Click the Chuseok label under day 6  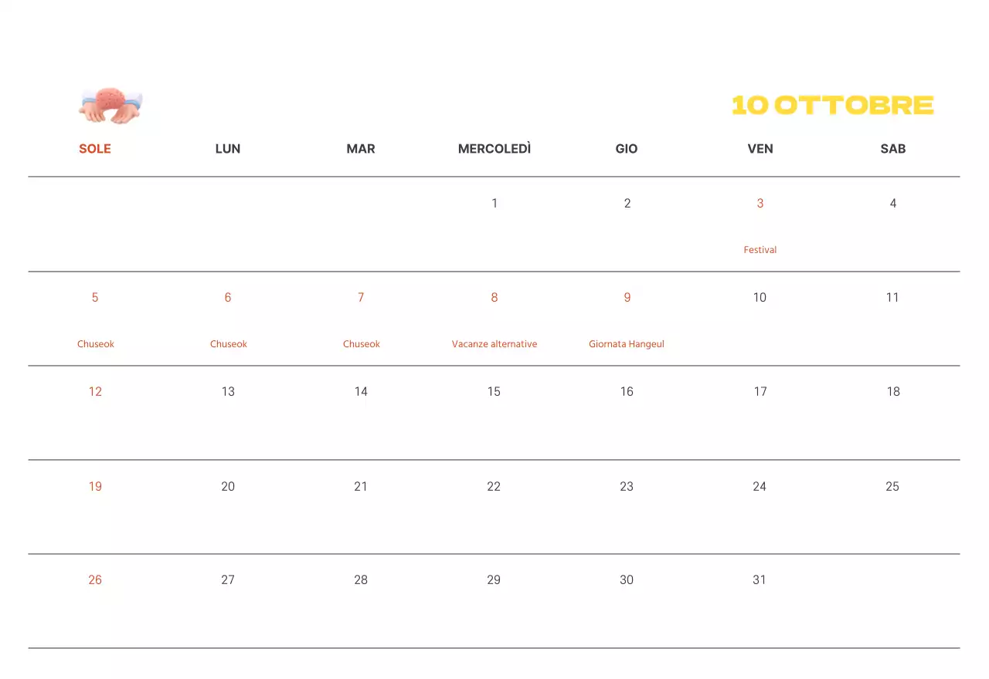[x=229, y=344]
